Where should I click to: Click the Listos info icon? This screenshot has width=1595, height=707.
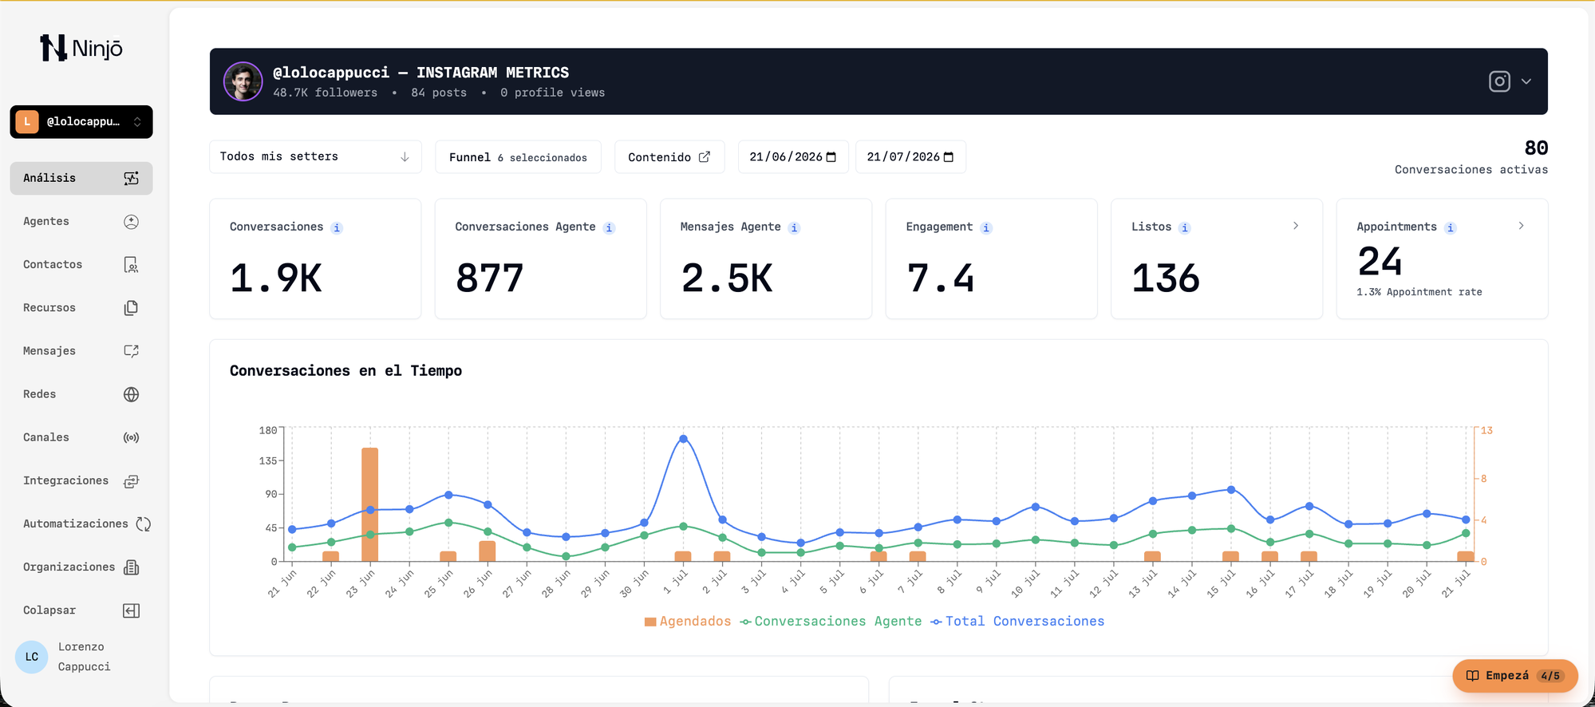click(x=1185, y=227)
